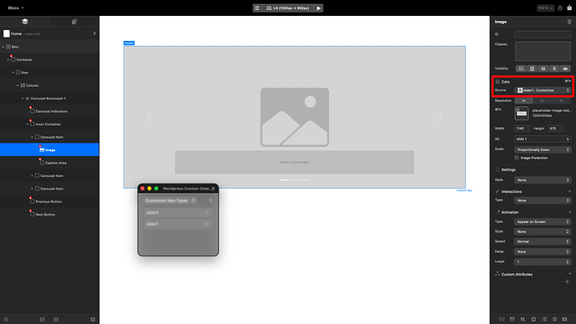Click the placeholder image thumbnail
This screenshot has width=576, height=324.
[521, 113]
